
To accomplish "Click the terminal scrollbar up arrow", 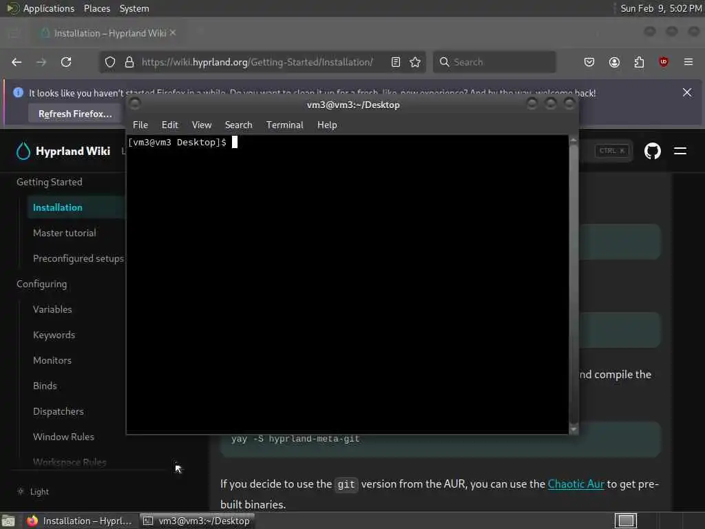I will click(x=574, y=141).
